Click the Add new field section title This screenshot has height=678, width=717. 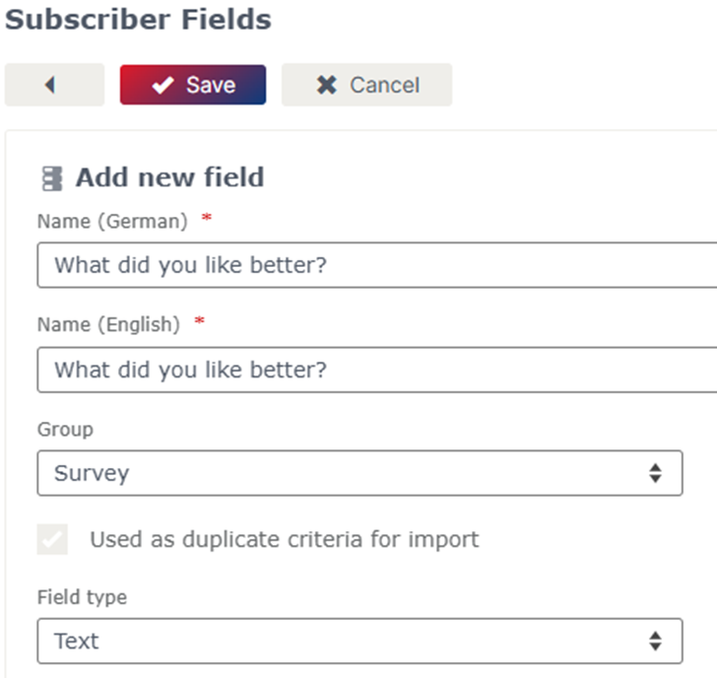170,177
